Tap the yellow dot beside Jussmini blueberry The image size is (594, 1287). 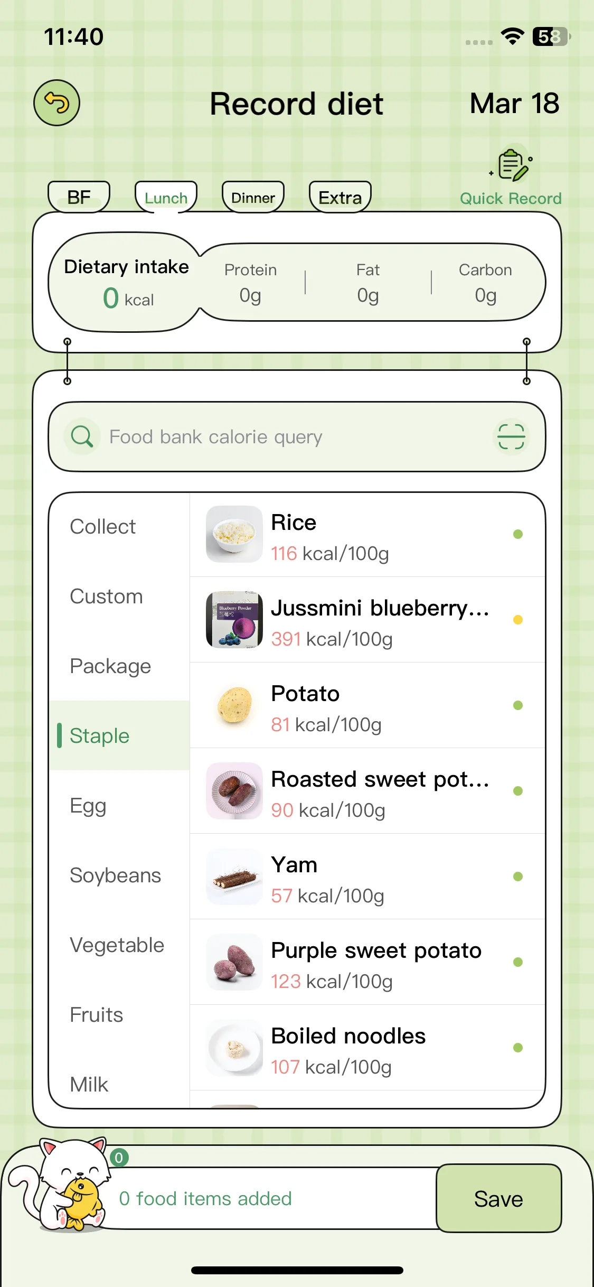518,620
